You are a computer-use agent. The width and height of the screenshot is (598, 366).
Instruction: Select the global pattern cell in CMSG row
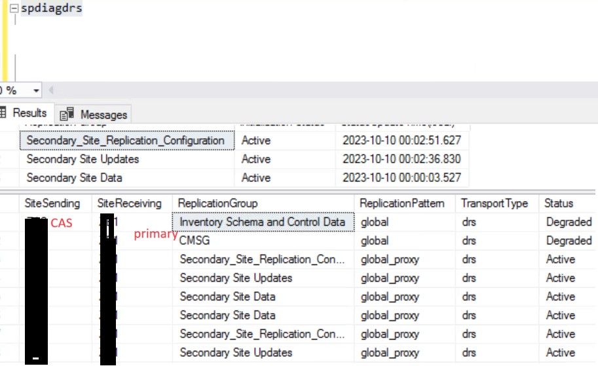(405, 240)
